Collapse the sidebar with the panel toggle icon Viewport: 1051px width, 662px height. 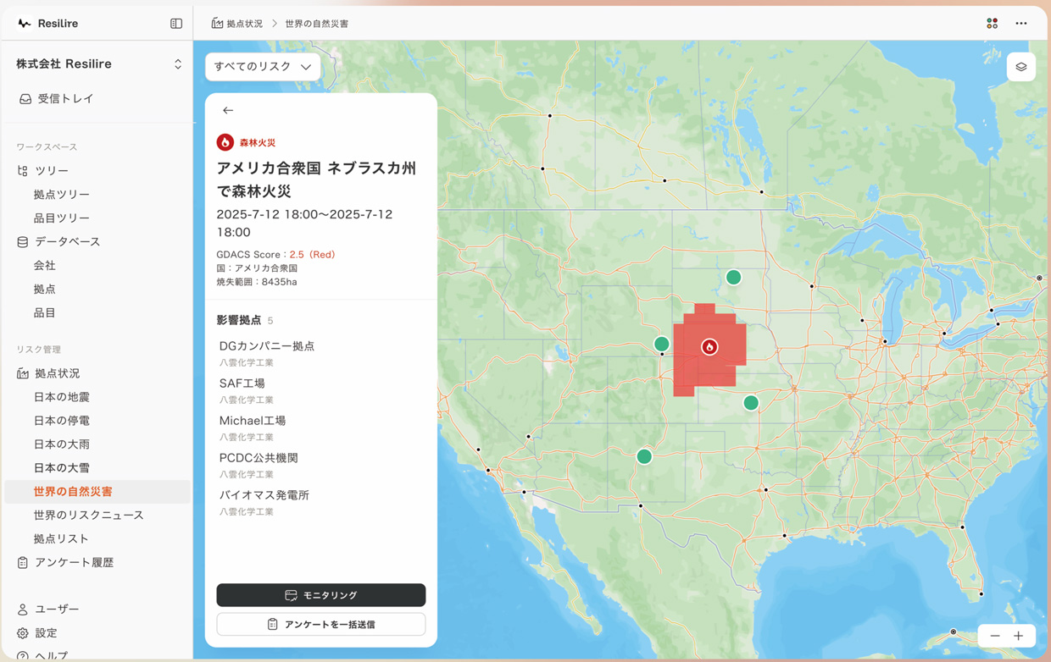click(176, 23)
